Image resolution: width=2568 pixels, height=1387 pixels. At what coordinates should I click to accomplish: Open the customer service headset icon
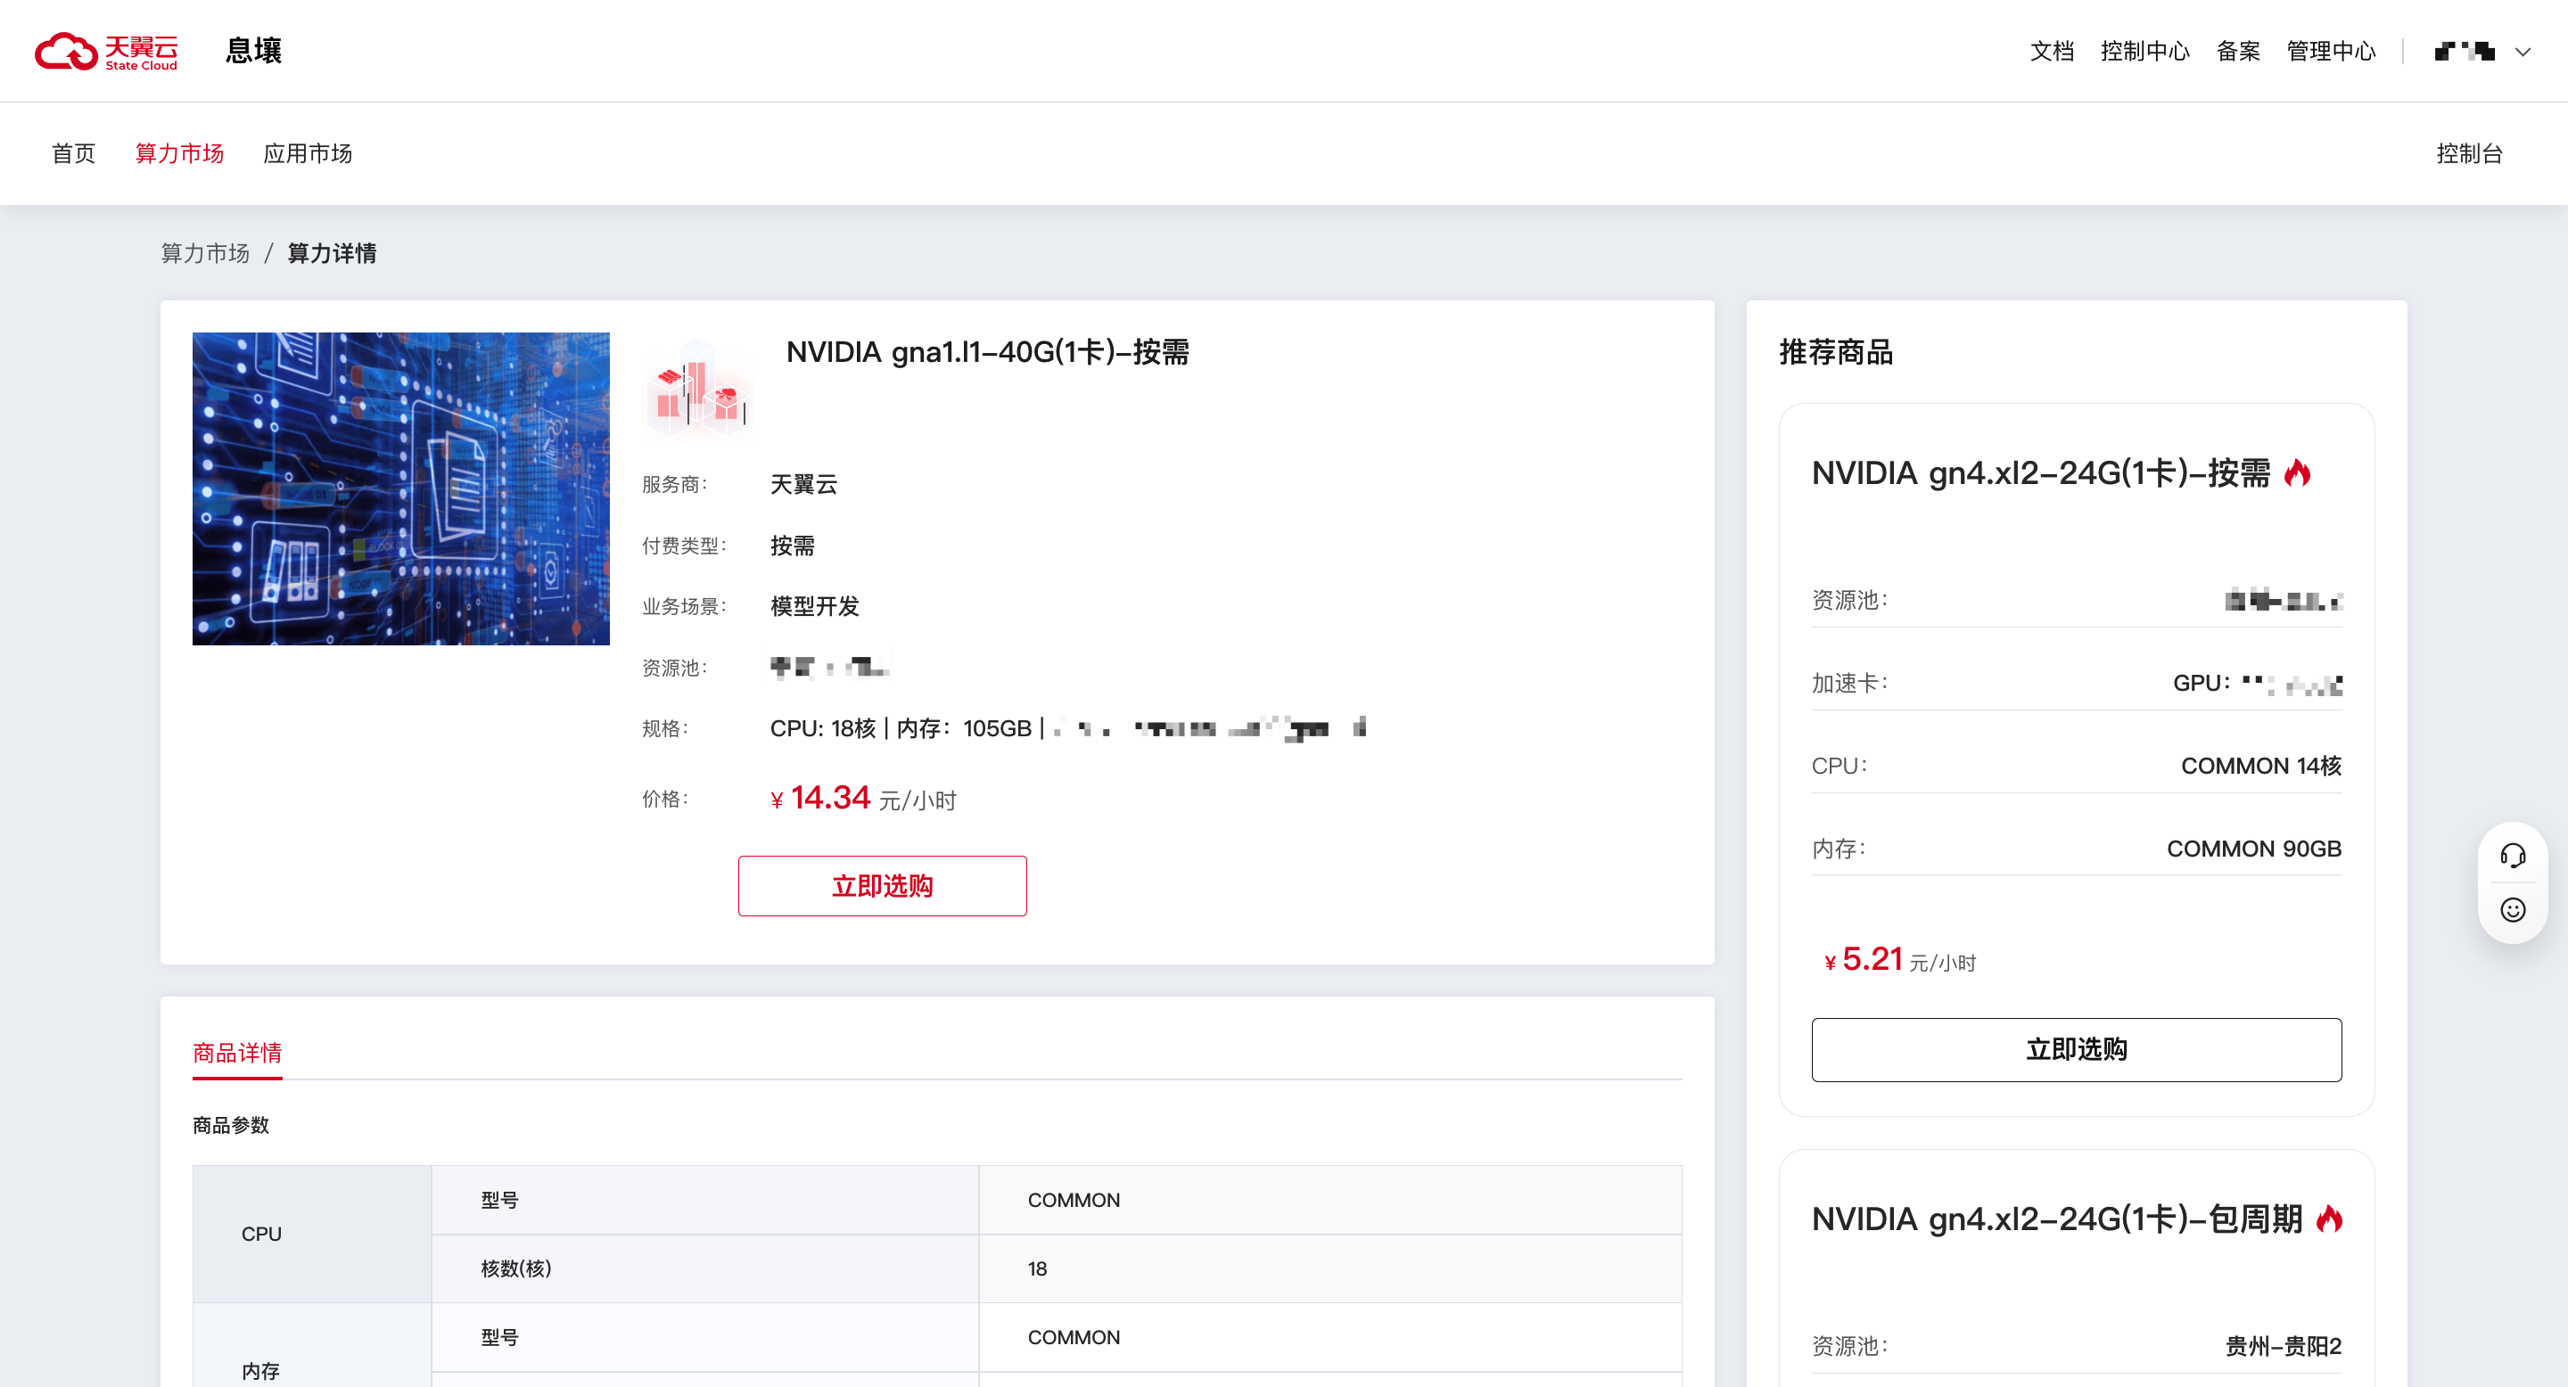(2512, 856)
